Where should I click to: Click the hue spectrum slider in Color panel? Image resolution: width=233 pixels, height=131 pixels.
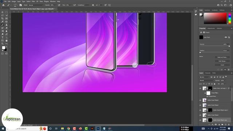click(x=230, y=18)
